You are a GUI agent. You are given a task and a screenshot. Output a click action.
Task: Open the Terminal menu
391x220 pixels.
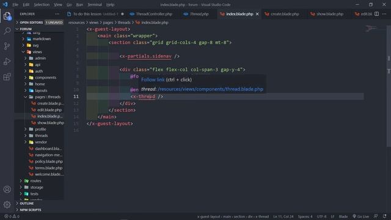tap(95, 4)
